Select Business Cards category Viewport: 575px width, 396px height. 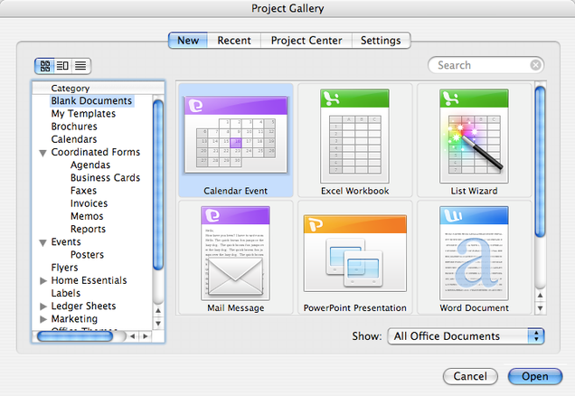click(x=105, y=178)
